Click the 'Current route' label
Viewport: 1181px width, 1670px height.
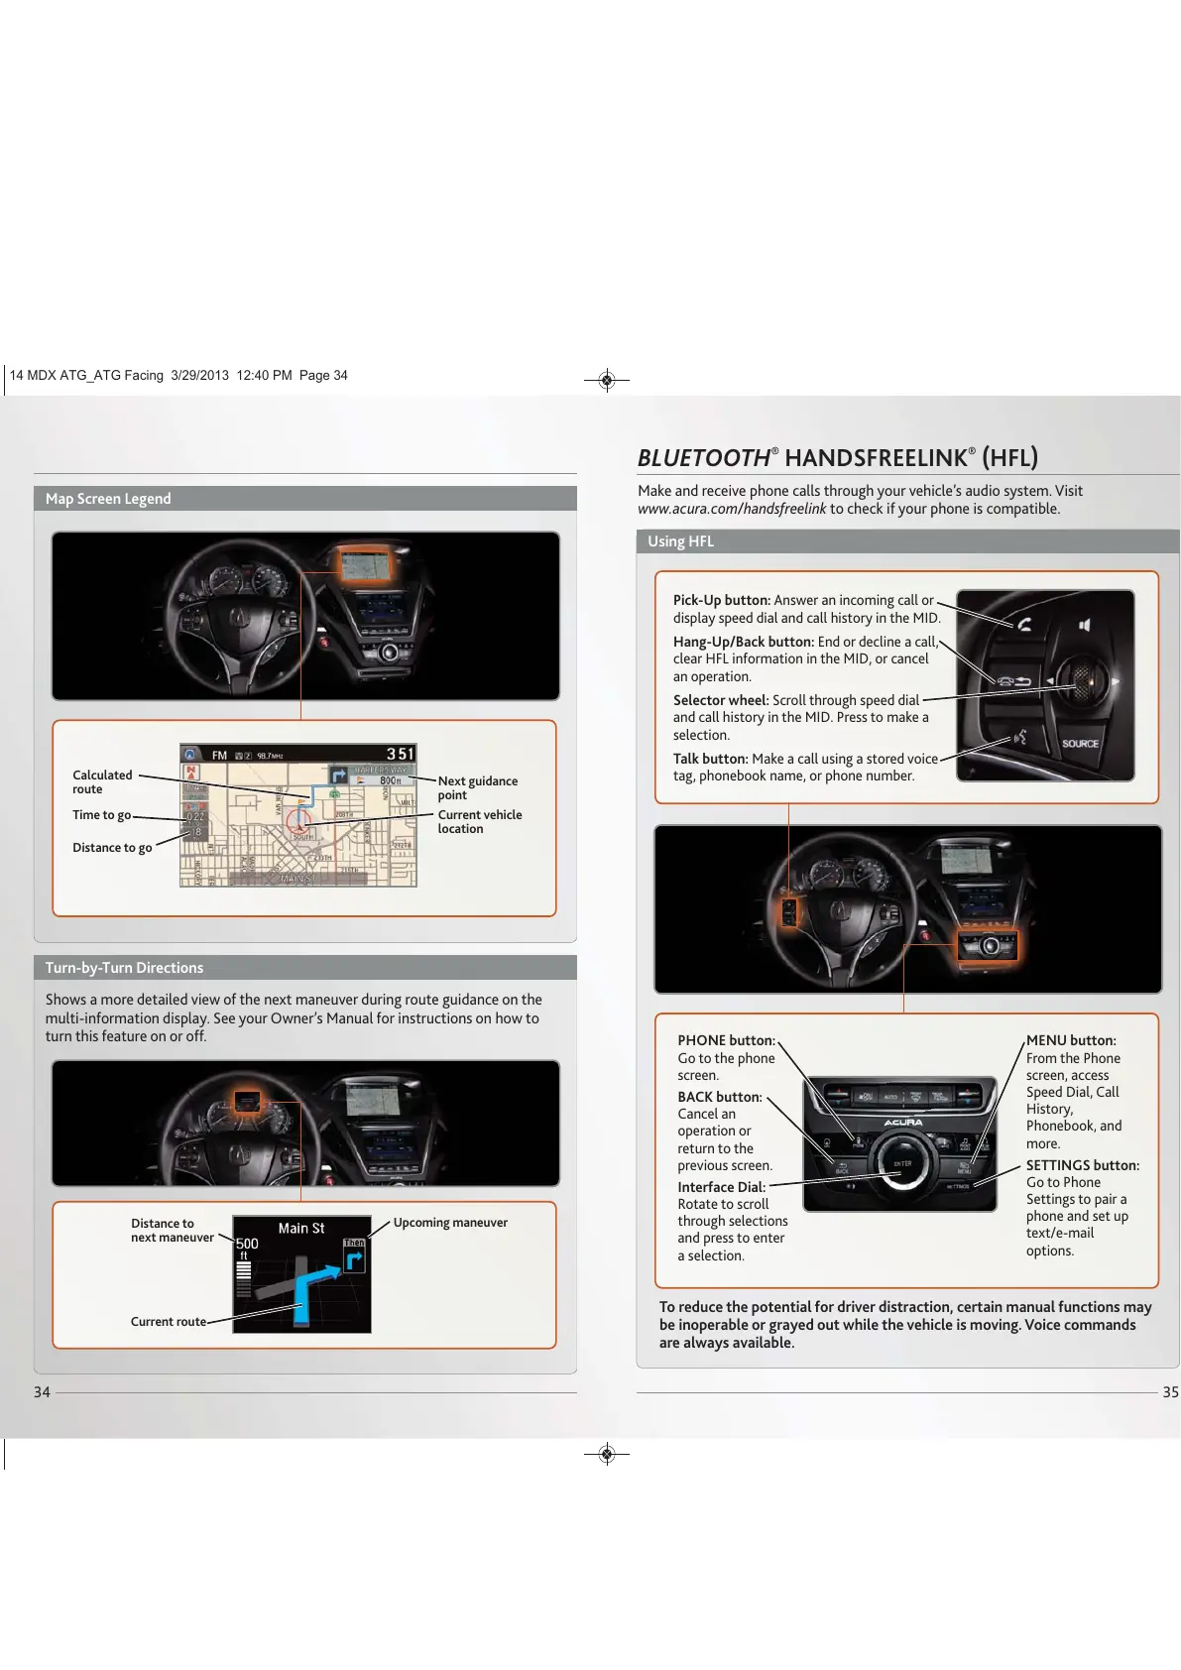tap(169, 1322)
